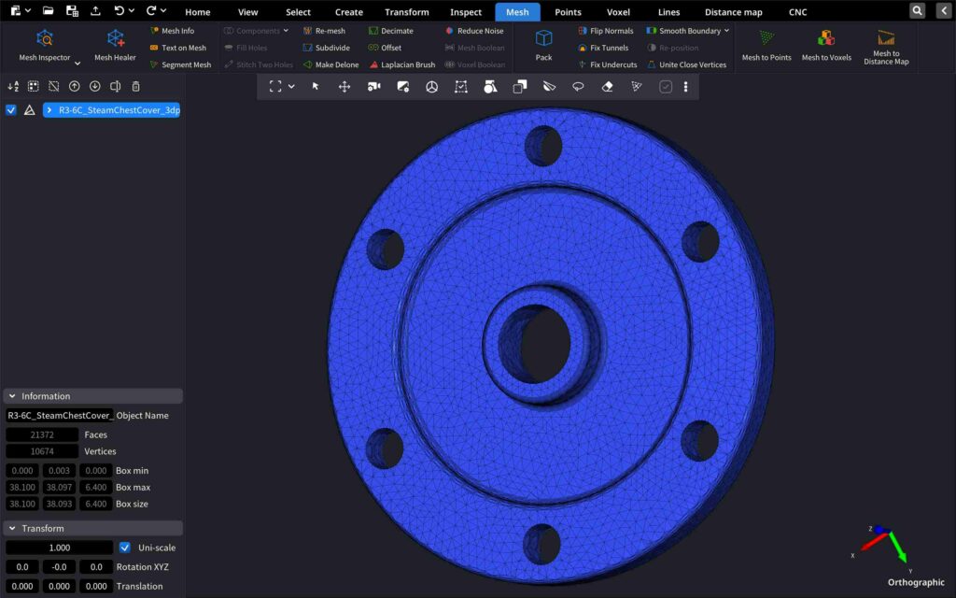Open the Inspect menu
Screen dimensions: 956x598
point(465,11)
